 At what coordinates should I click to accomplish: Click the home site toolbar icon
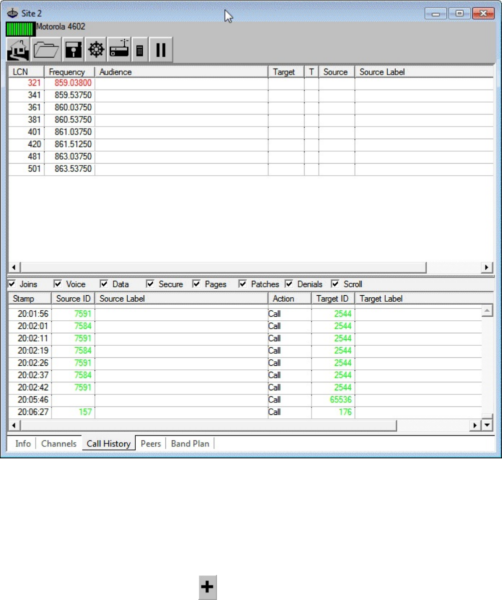click(18, 50)
